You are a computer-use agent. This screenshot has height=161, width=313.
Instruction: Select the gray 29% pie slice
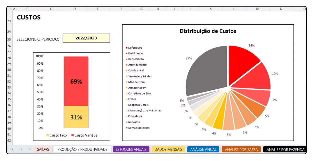206,70
